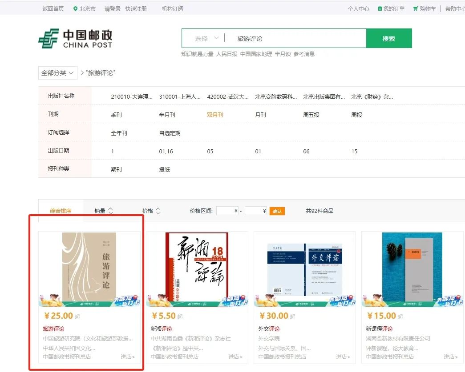Filter by 报纸 publication type
465x372 pixels.
click(x=164, y=169)
